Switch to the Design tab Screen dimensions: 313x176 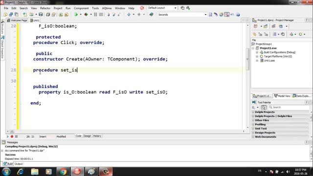point(87,136)
